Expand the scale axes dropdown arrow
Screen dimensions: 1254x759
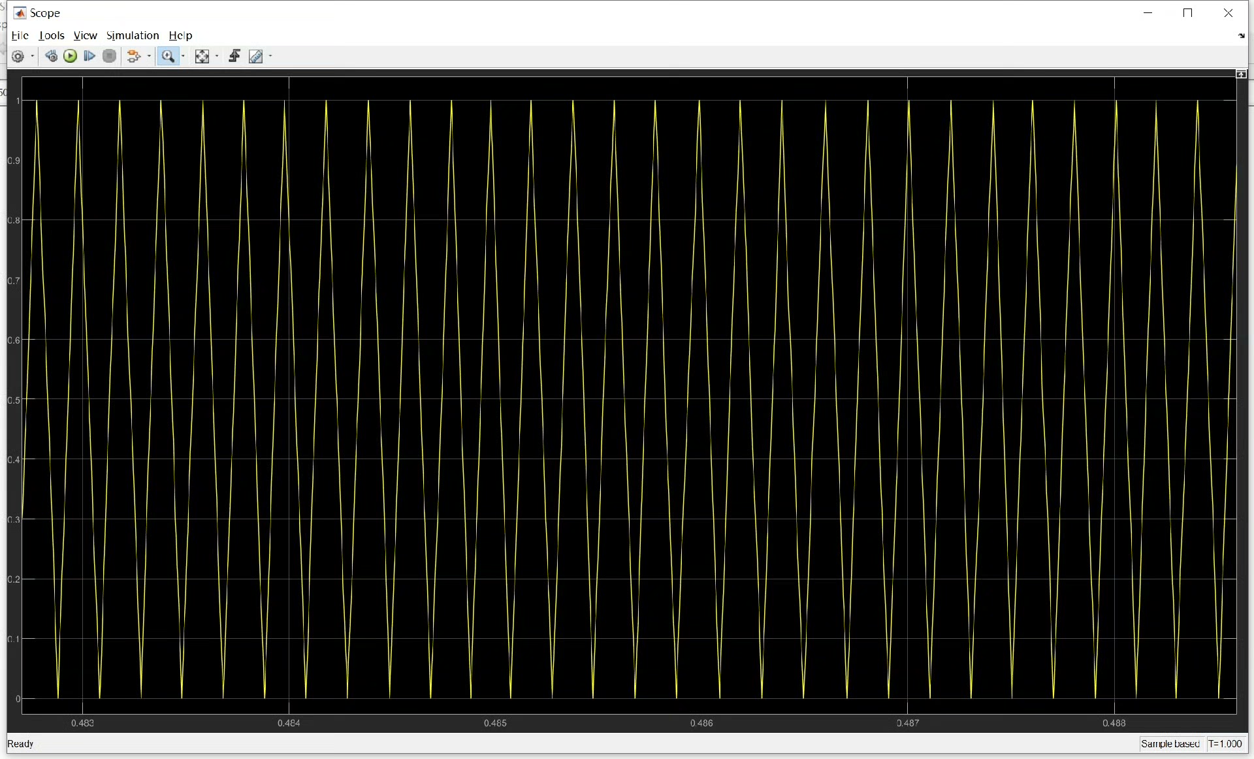point(217,57)
